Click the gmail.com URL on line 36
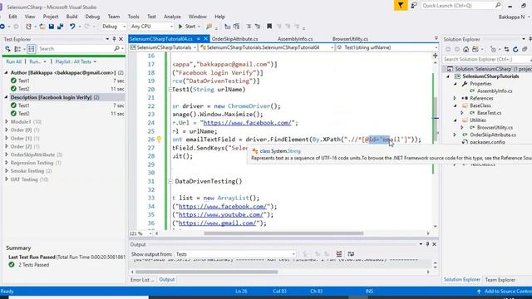The image size is (532, 299). pyautogui.click(x=218, y=223)
